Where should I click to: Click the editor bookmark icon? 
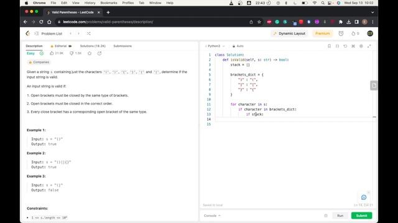point(329,46)
